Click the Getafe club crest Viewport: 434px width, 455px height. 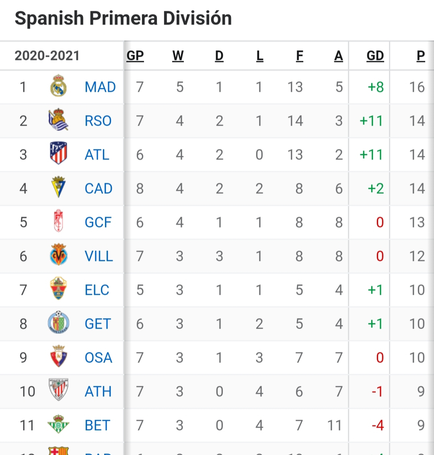pos(58,323)
